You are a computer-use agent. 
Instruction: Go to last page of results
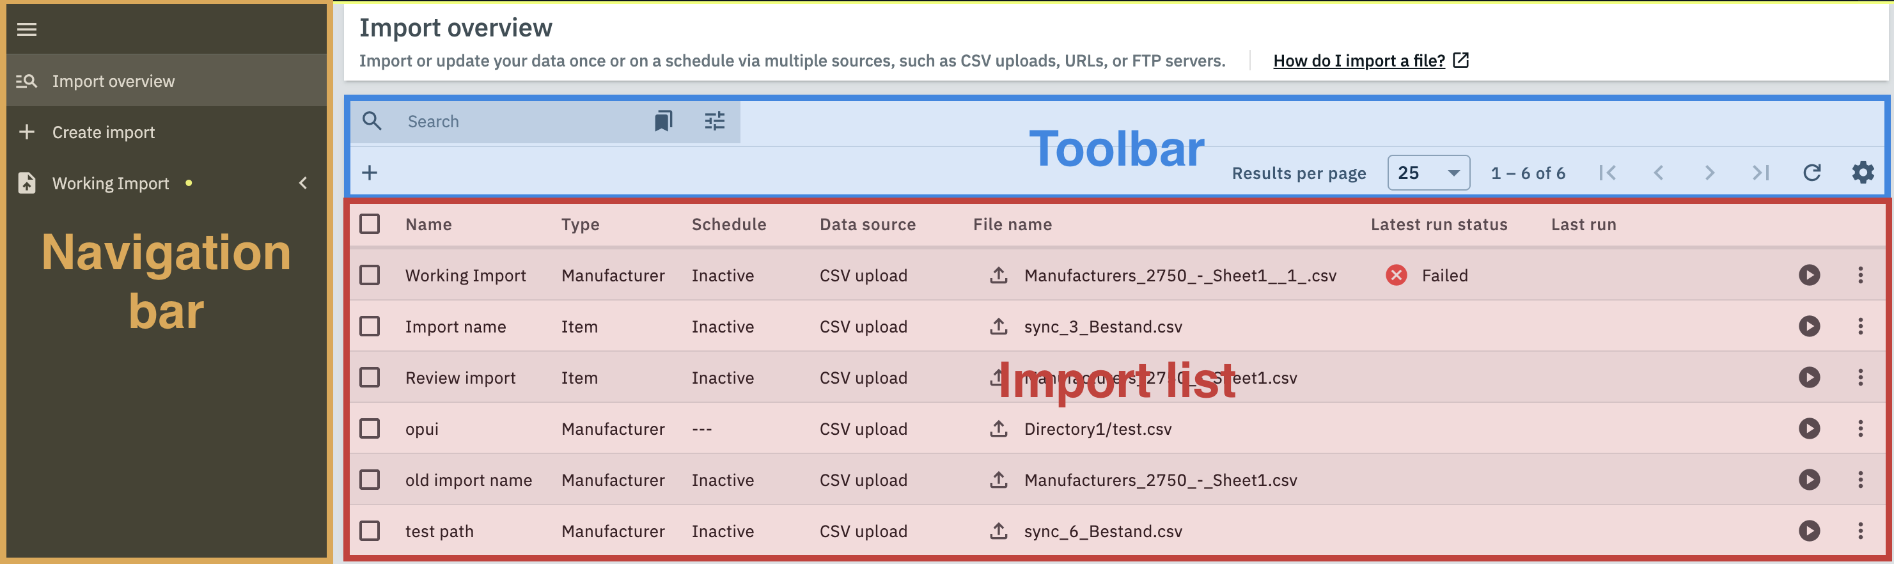coord(1761,173)
